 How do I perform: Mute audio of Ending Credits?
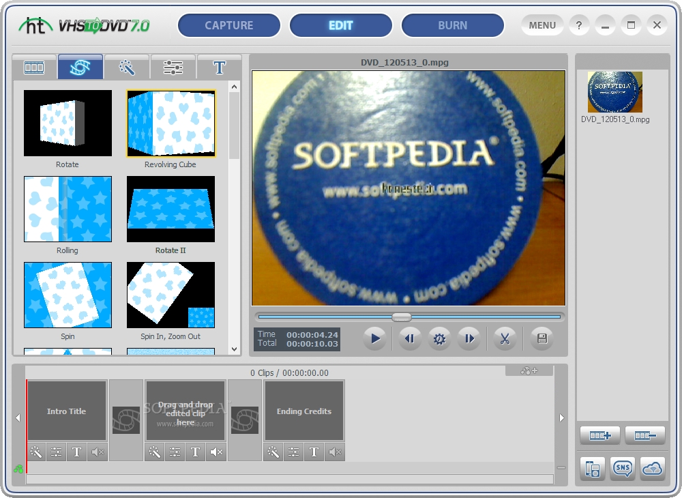[335, 452]
